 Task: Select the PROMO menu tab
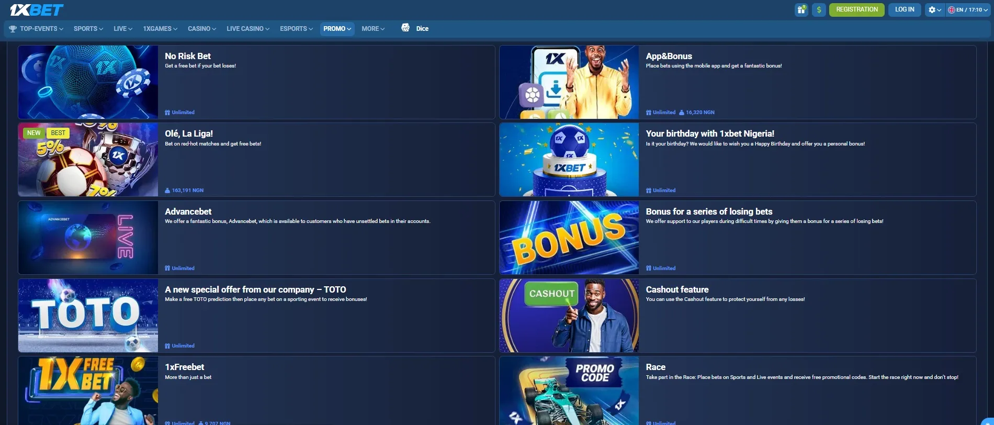(x=337, y=29)
